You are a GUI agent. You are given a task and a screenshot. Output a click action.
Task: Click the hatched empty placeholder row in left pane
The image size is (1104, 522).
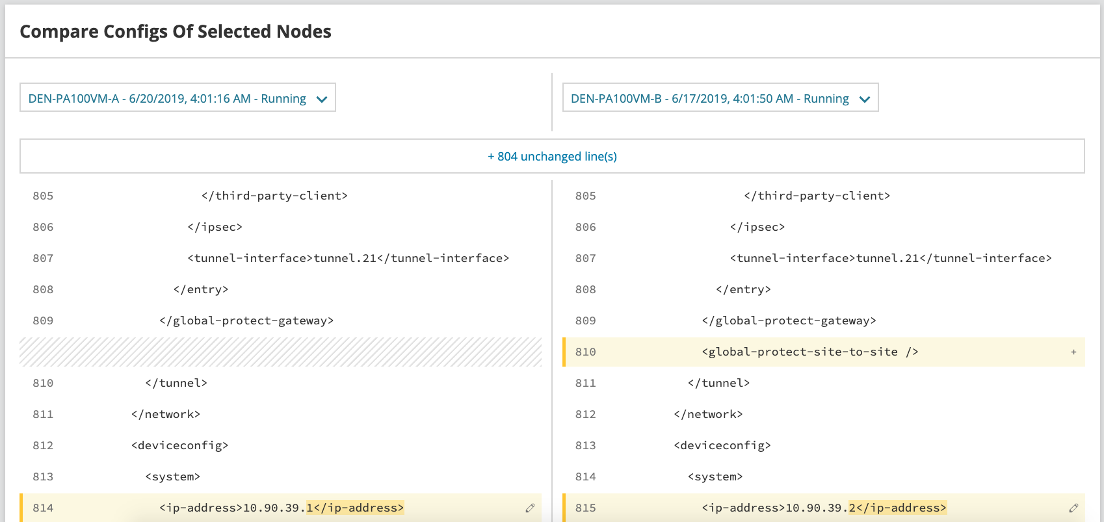tap(280, 352)
